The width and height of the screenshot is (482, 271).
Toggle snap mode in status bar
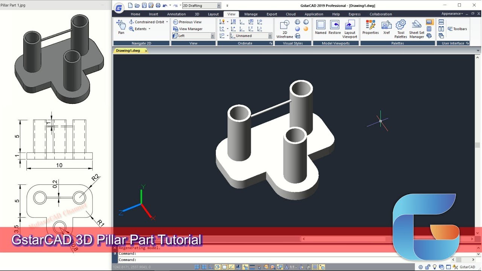tap(197, 267)
